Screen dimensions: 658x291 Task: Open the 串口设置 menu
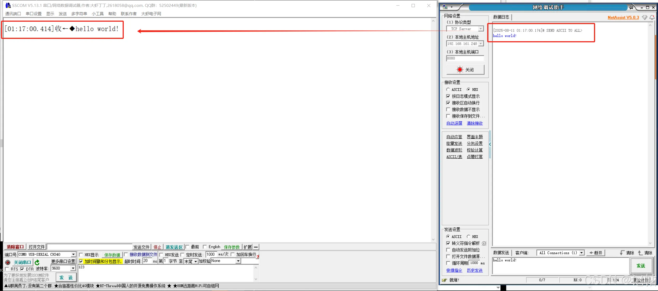(34, 14)
